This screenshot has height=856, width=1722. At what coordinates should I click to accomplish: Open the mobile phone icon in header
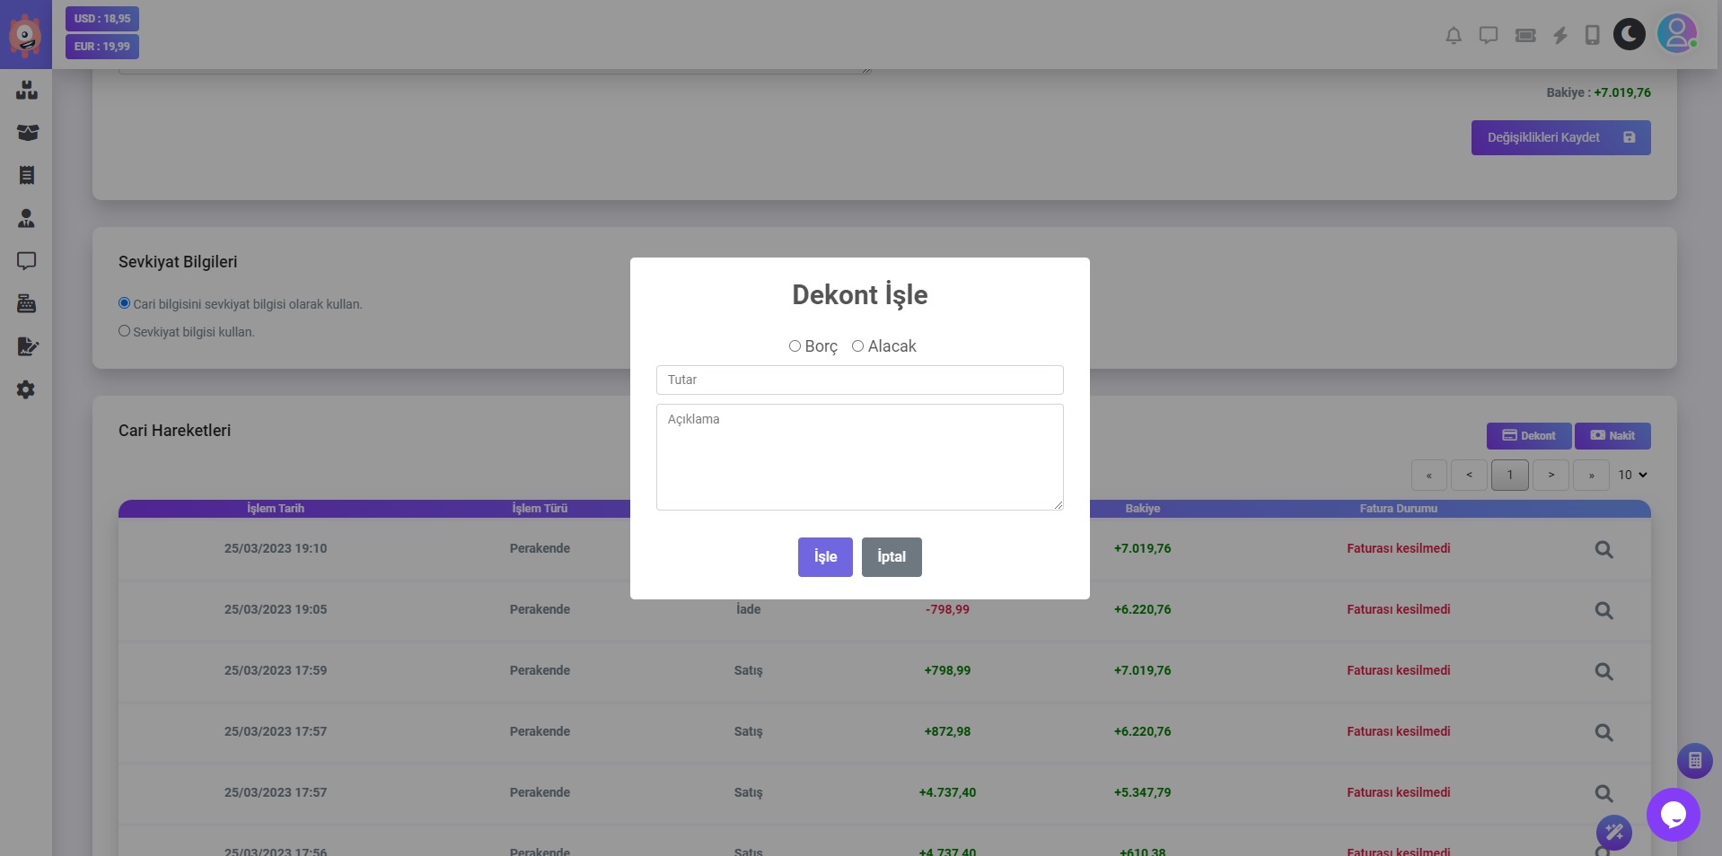click(x=1592, y=36)
